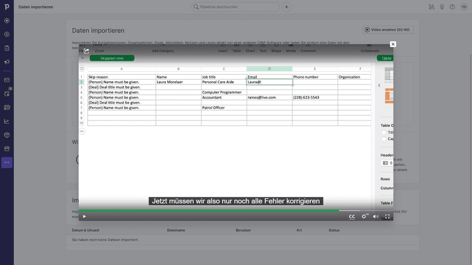
Task: Open the More (three dots) sidebar menu
Action: 7,162
